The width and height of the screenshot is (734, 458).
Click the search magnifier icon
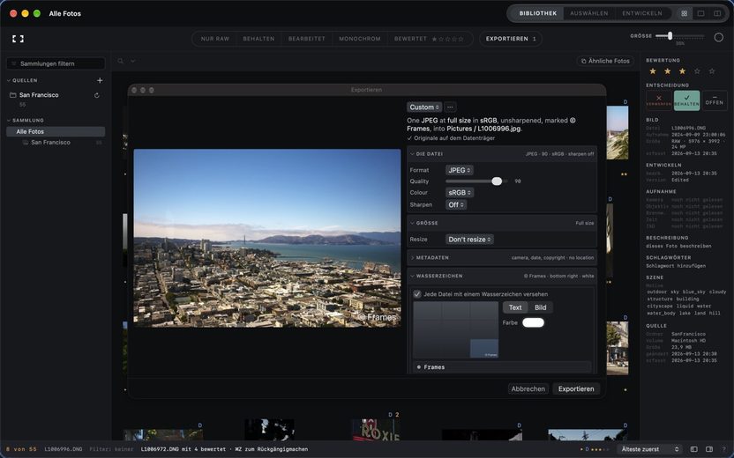pos(121,61)
